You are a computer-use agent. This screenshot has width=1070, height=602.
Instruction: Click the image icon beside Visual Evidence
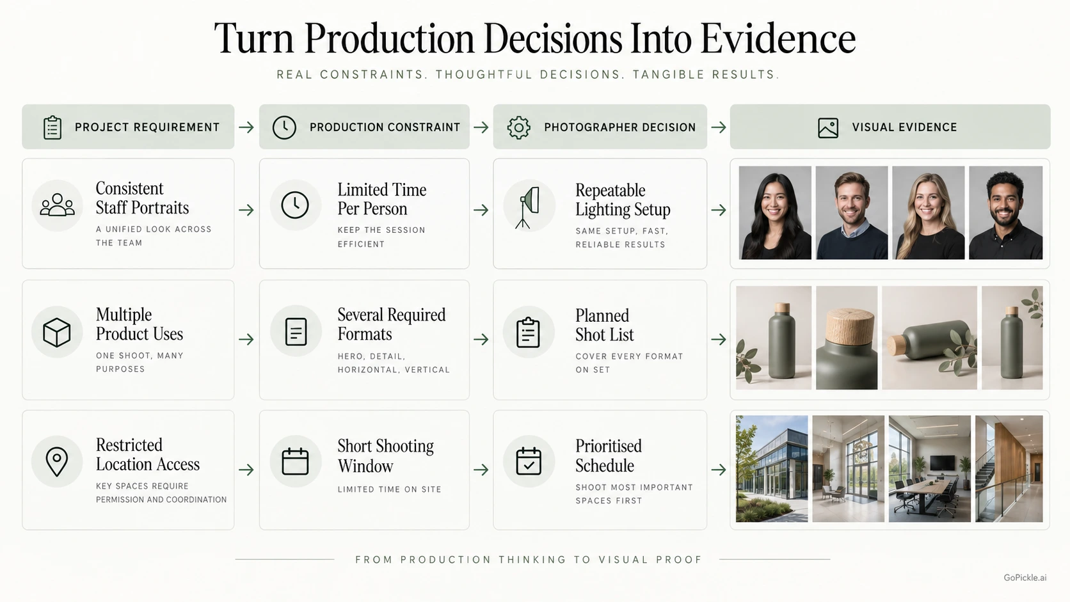click(x=828, y=128)
